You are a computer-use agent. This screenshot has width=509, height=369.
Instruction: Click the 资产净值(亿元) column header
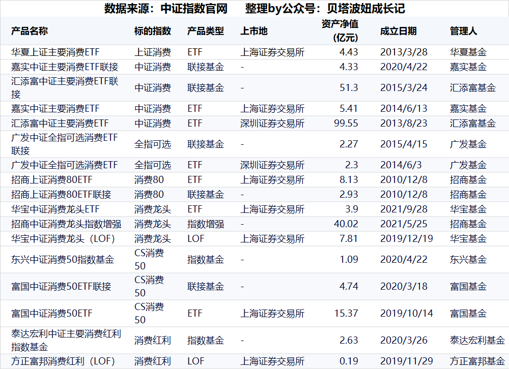click(x=340, y=31)
